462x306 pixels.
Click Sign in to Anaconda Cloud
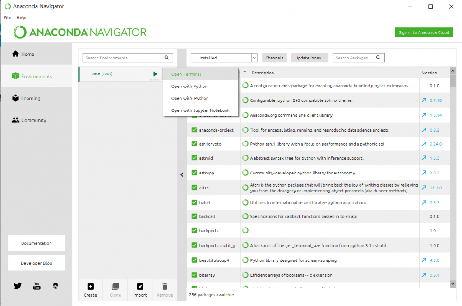tap(424, 32)
